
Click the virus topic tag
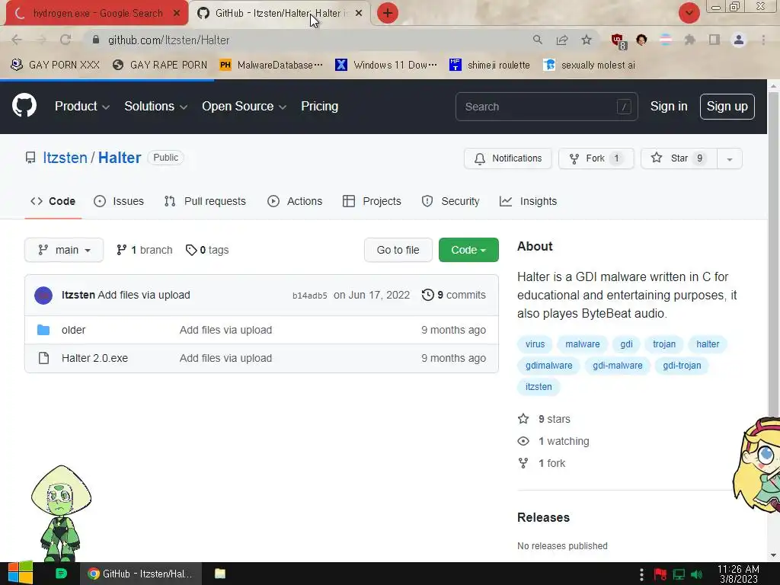click(x=535, y=344)
